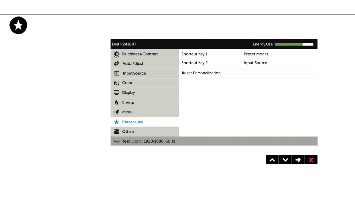
Task: Select Shortcut Key 2 option
Action: tap(195, 63)
